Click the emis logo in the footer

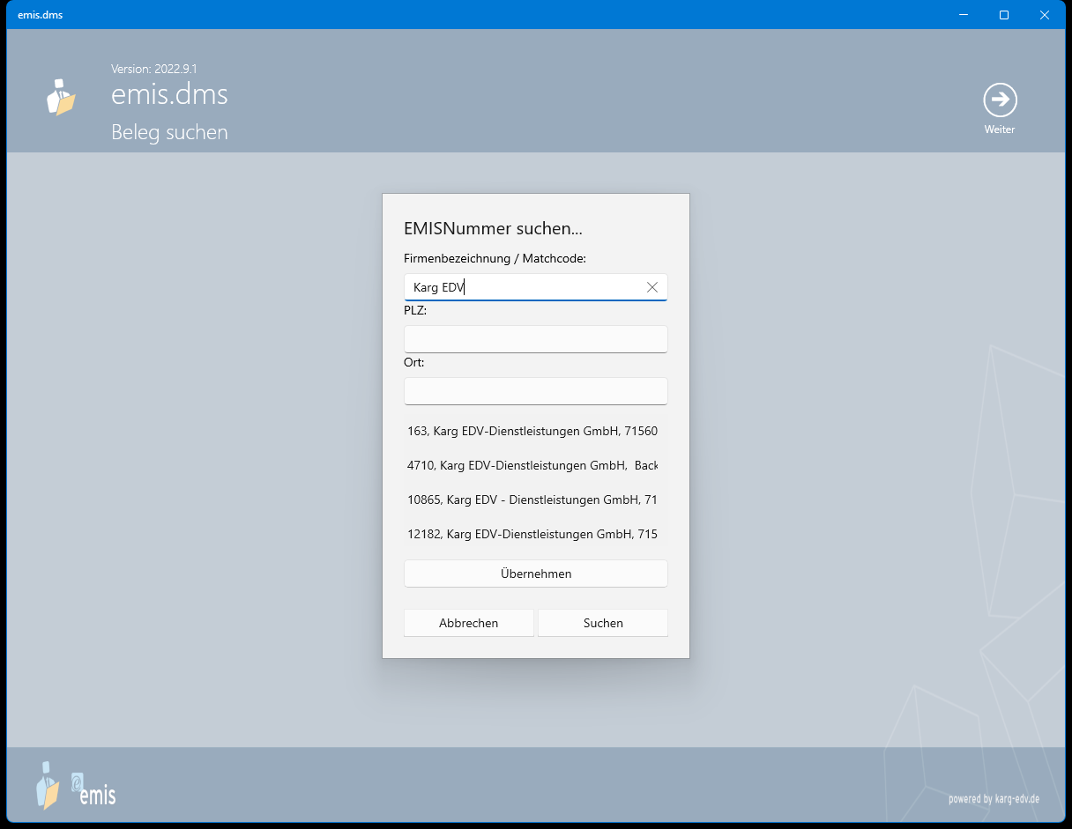(76, 785)
